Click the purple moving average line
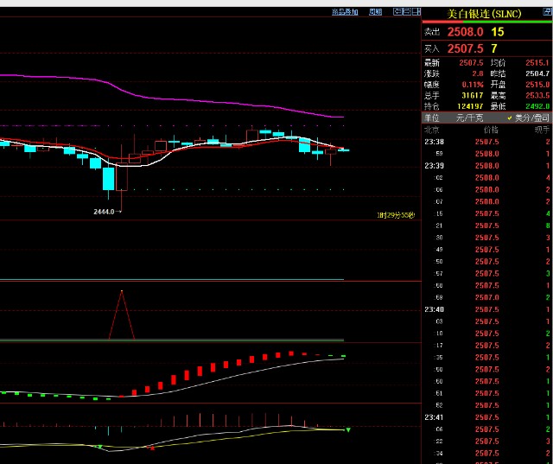 click(173, 85)
